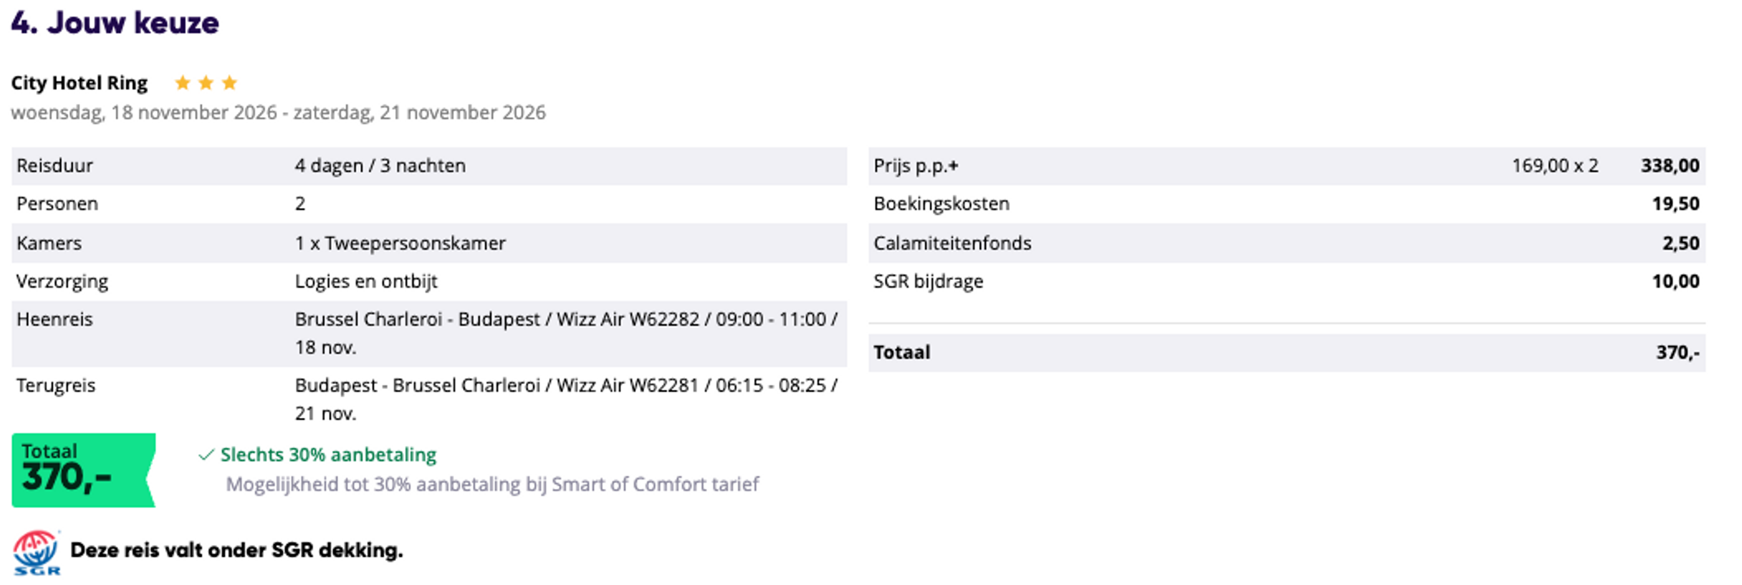Open the City Hotel Ring hotel name
Image resolution: width=1742 pixels, height=585 pixels.
tap(79, 83)
